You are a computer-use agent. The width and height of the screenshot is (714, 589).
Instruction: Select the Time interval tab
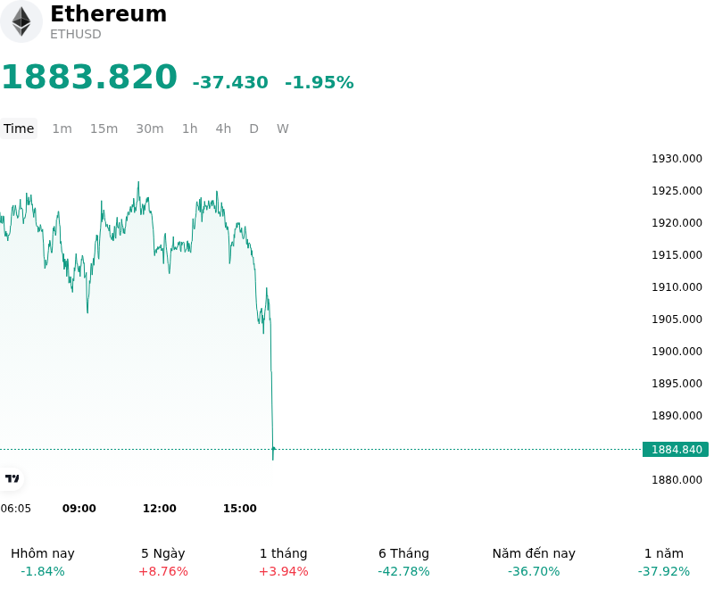point(19,129)
